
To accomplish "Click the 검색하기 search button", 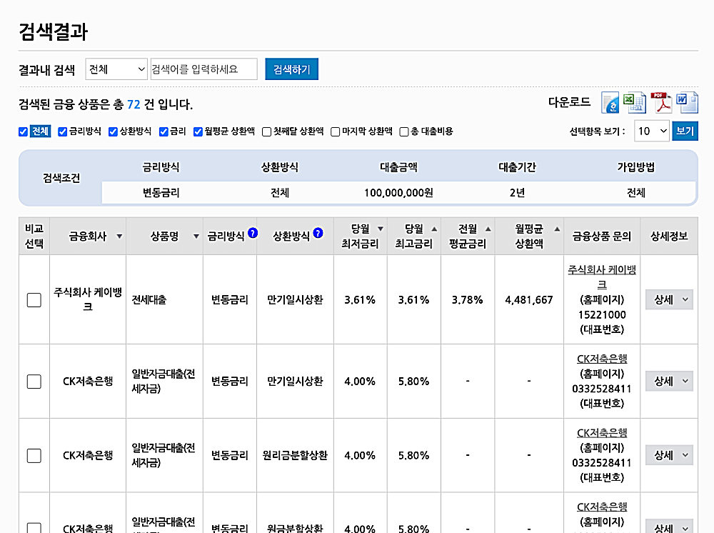I will [x=291, y=69].
